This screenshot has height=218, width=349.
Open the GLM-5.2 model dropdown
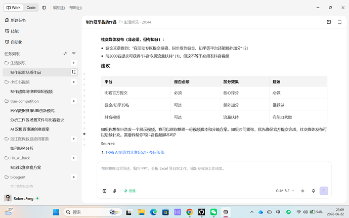pos(285,191)
